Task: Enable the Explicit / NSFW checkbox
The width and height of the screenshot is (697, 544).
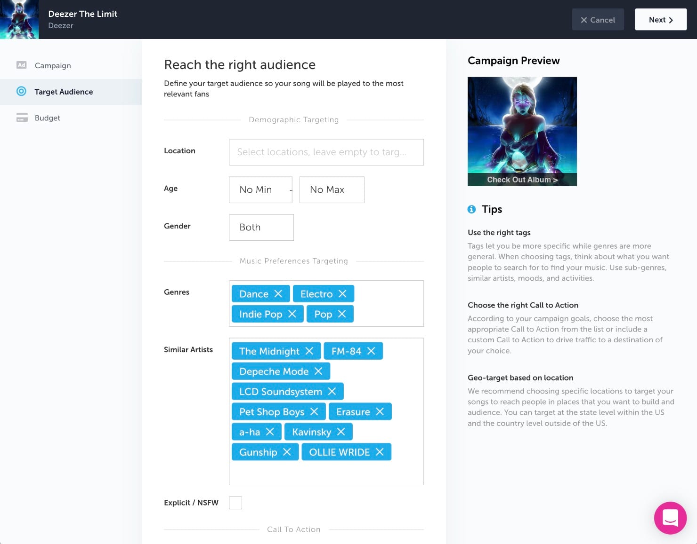Action: coord(235,503)
